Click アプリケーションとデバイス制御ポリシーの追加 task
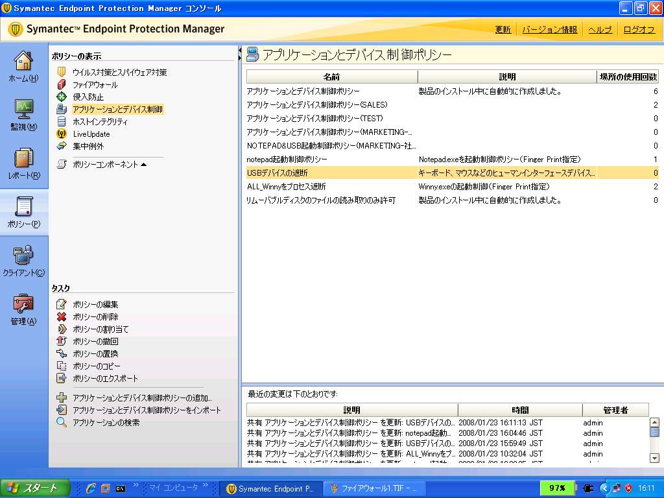 (x=142, y=397)
